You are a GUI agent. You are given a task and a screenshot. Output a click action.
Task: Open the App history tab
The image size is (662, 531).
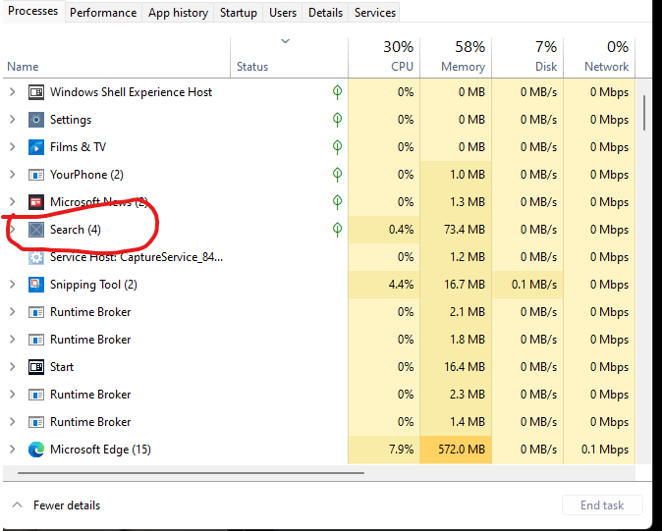[178, 13]
